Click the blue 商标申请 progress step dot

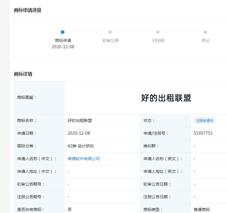coord(63,32)
